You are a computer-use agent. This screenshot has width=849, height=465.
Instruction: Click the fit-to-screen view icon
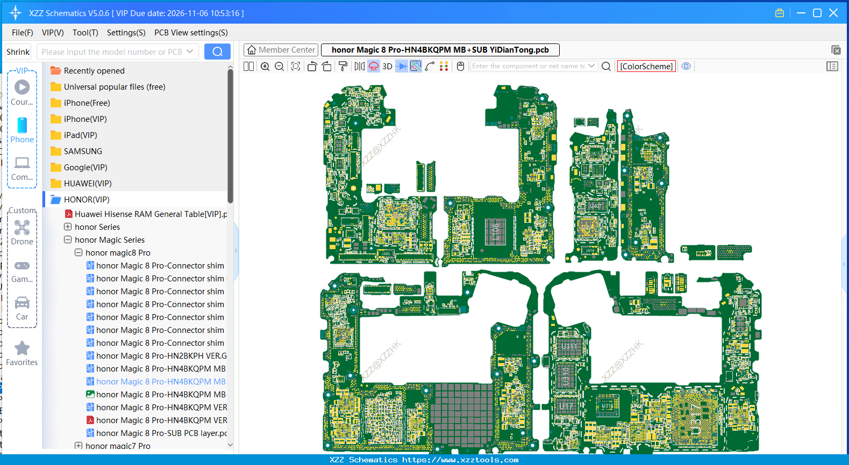pos(296,67)
